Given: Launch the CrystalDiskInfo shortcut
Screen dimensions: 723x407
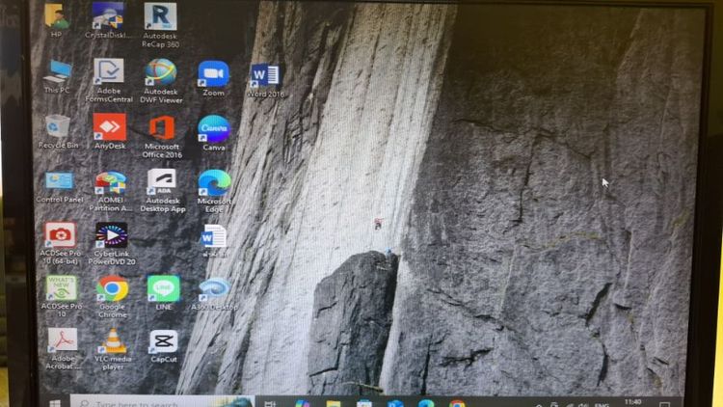Looking at the screenshot, I should pyautogui.click(x=108, y=19).
